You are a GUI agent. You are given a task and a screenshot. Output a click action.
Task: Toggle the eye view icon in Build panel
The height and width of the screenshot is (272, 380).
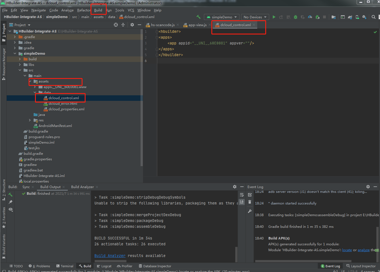coord(11,209)
